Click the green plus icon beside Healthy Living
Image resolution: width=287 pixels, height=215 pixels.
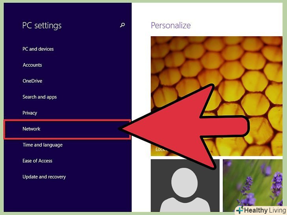click(x=240, y=210)
